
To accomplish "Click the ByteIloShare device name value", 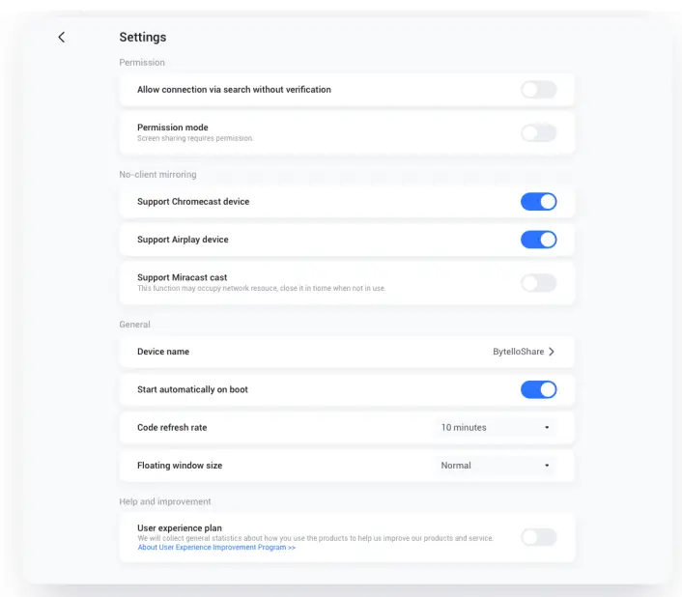I will [x=518, y=352].
